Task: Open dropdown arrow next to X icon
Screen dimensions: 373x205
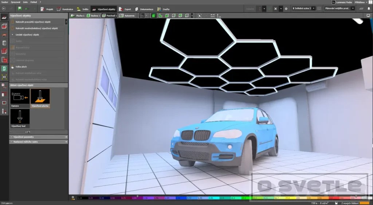Action: coord(281,9)
